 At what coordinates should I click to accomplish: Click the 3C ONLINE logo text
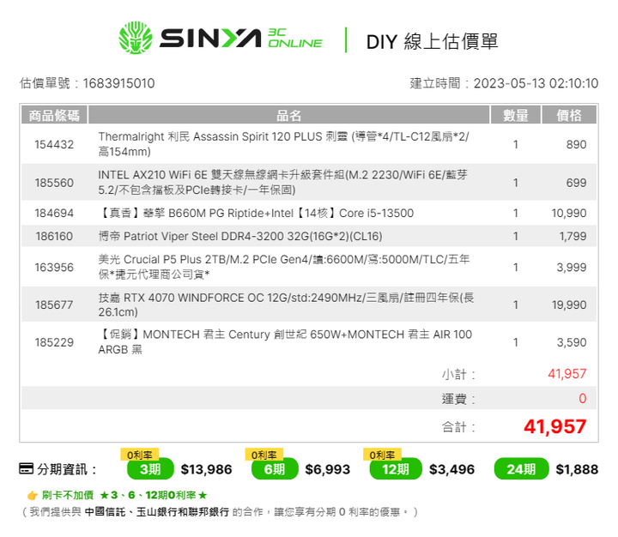click(x=294, y=39)
